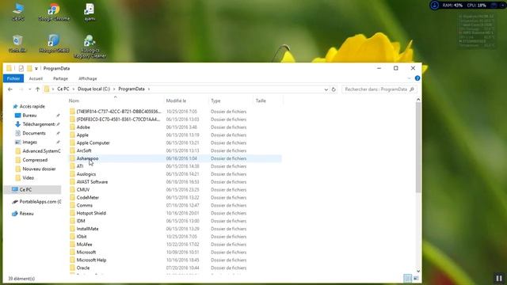This screenshot has height=285, width=507.
Task: Open Téléchargements in navigation pane
Action: tap(35, 124)
